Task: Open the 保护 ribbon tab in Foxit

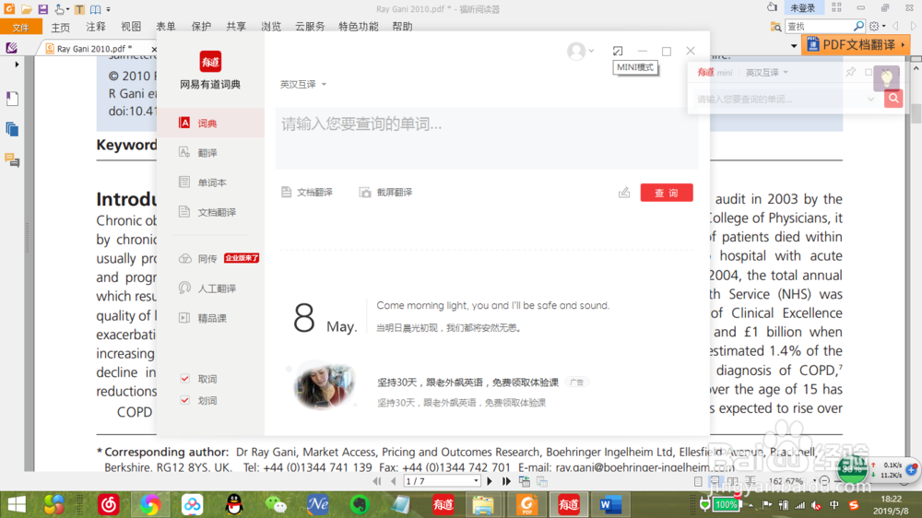Action: (201, 27)
